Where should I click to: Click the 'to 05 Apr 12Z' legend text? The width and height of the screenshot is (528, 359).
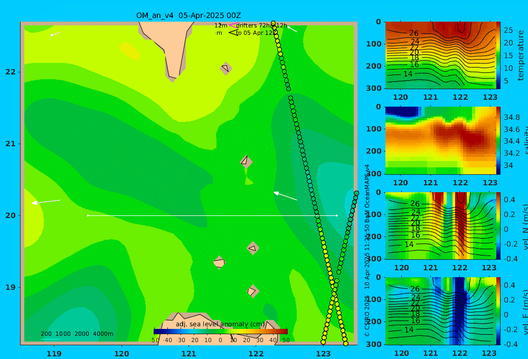(257, 33)
